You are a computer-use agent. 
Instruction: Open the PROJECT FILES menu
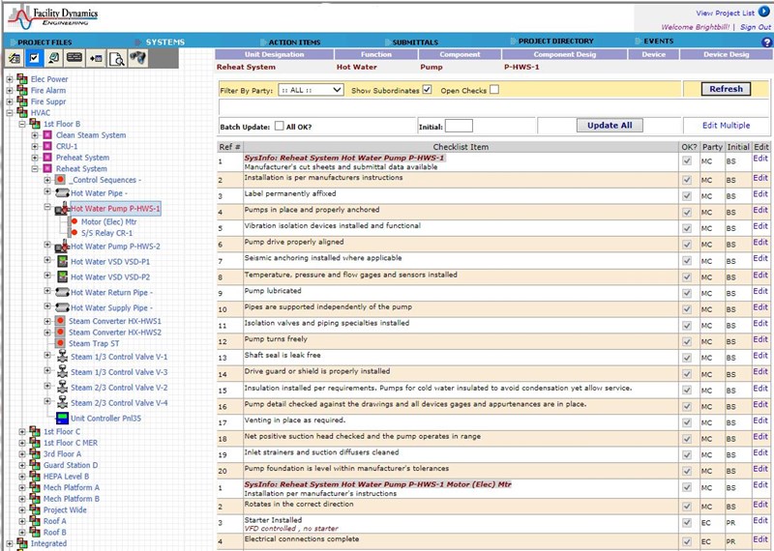point(45,43)
